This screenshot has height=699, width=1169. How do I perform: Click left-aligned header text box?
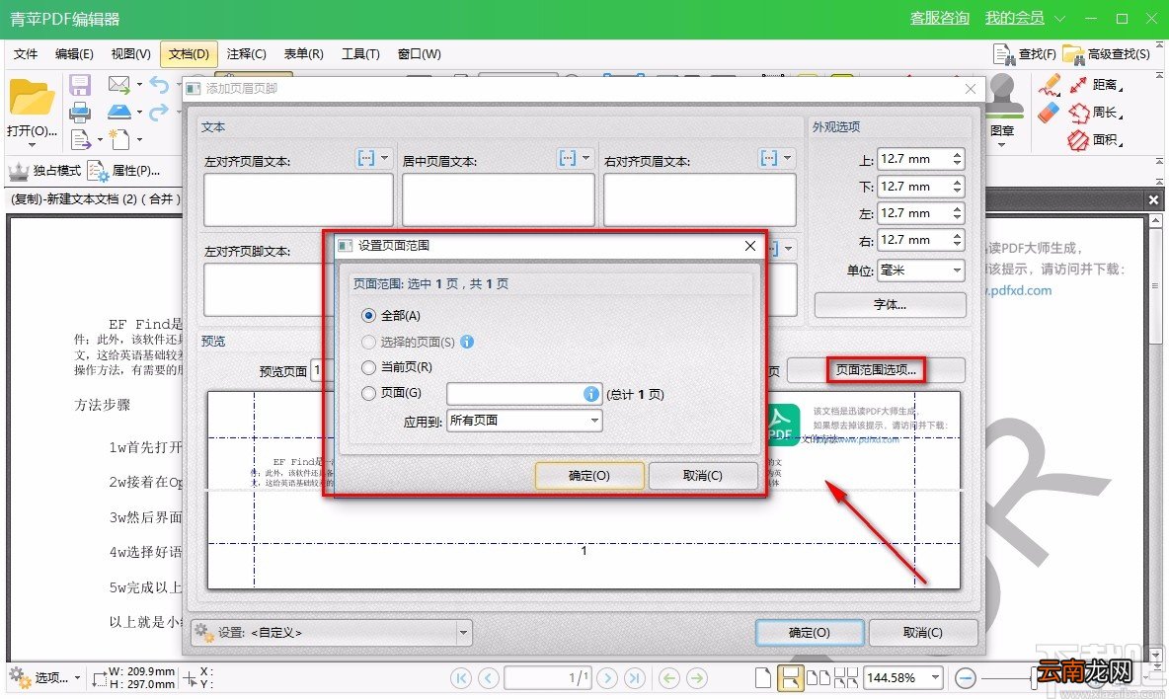tap(298, 199)
